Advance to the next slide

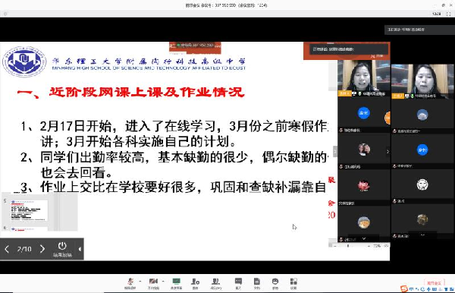pos(42,249)
